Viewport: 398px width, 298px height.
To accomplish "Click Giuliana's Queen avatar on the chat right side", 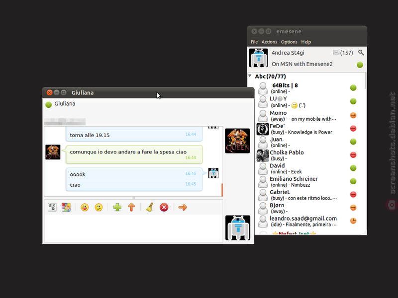I will pos(237,141).
